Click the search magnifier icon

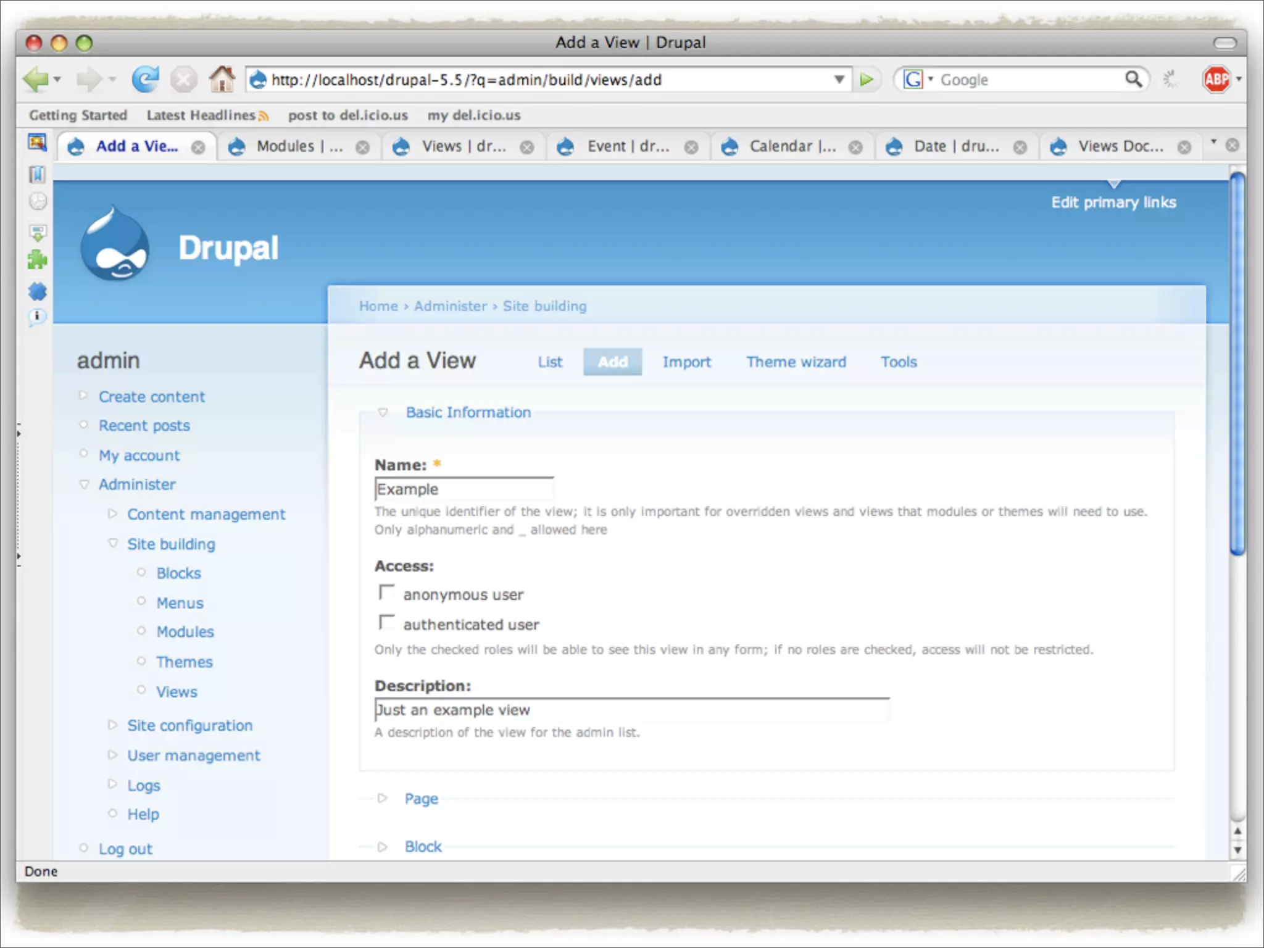tap(1133, 79)
